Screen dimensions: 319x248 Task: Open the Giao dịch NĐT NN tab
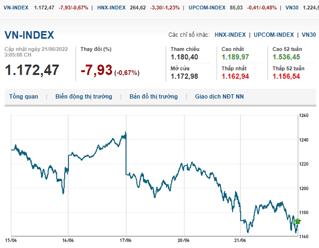point(219,97)
